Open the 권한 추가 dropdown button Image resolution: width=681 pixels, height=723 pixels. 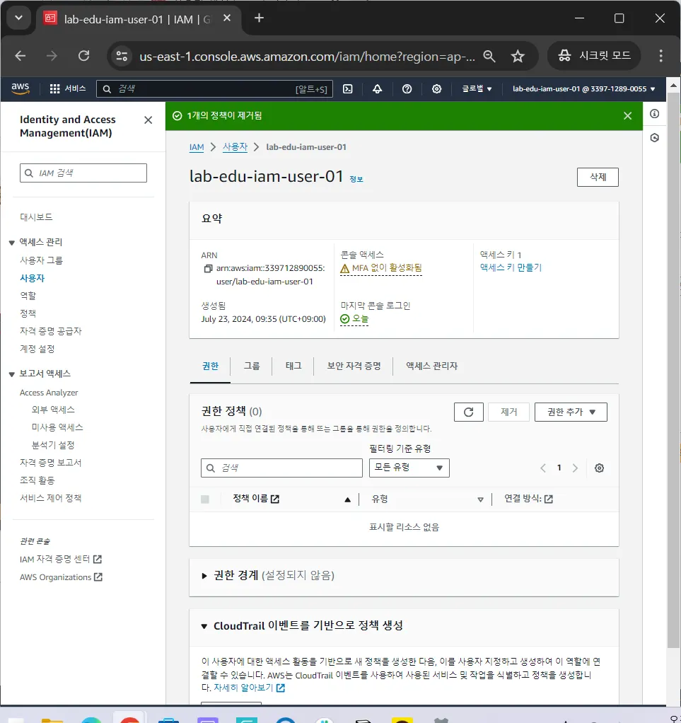point(571,412)
